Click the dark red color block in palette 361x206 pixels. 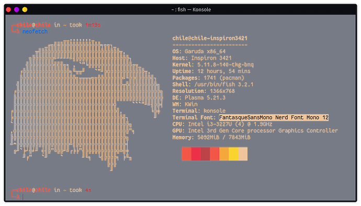click(x=206, y=154)
